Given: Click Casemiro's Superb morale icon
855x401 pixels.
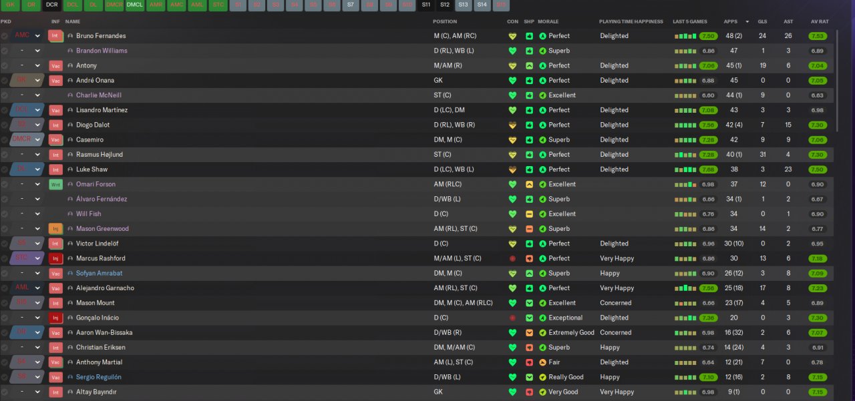Looking at the screenshot, I should [543, 140].
